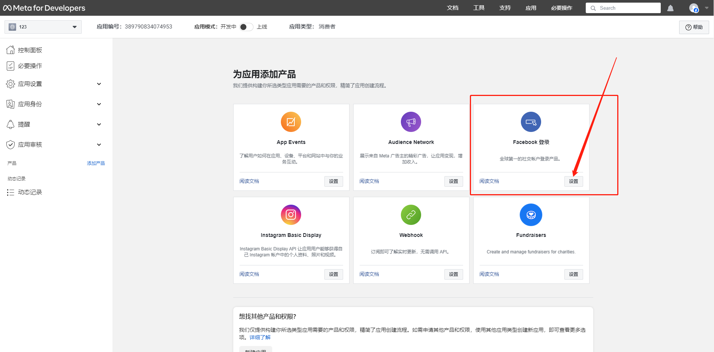
Task: Click 设置 for Audience Network
Action: coord(454,181)
